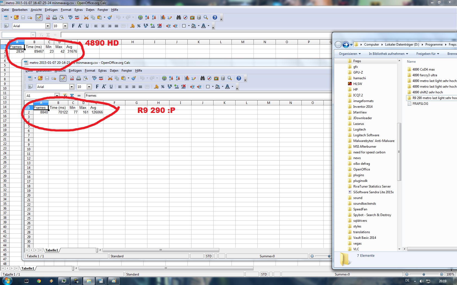The width and height of the screenshot is (457, 285).
Task: Export front Calc spreadsheet directly as PDF
Action: click(x=72, y=78)
